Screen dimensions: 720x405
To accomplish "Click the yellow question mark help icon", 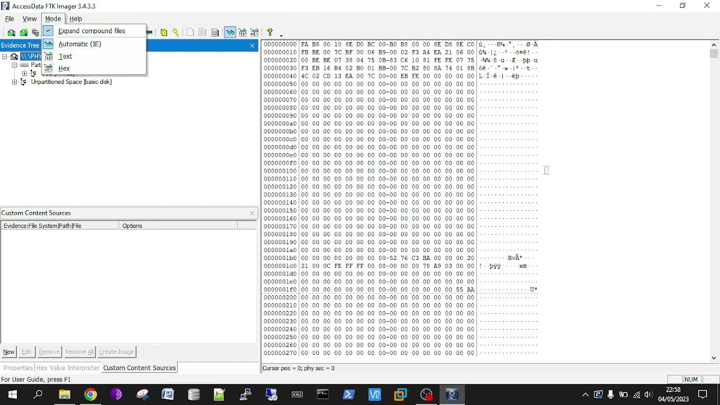I will (269, 33).
